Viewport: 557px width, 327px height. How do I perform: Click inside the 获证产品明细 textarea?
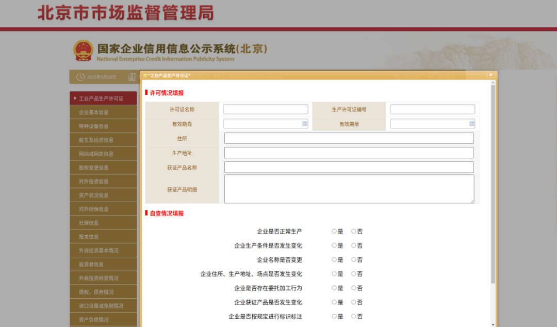(x=349, y=189)
